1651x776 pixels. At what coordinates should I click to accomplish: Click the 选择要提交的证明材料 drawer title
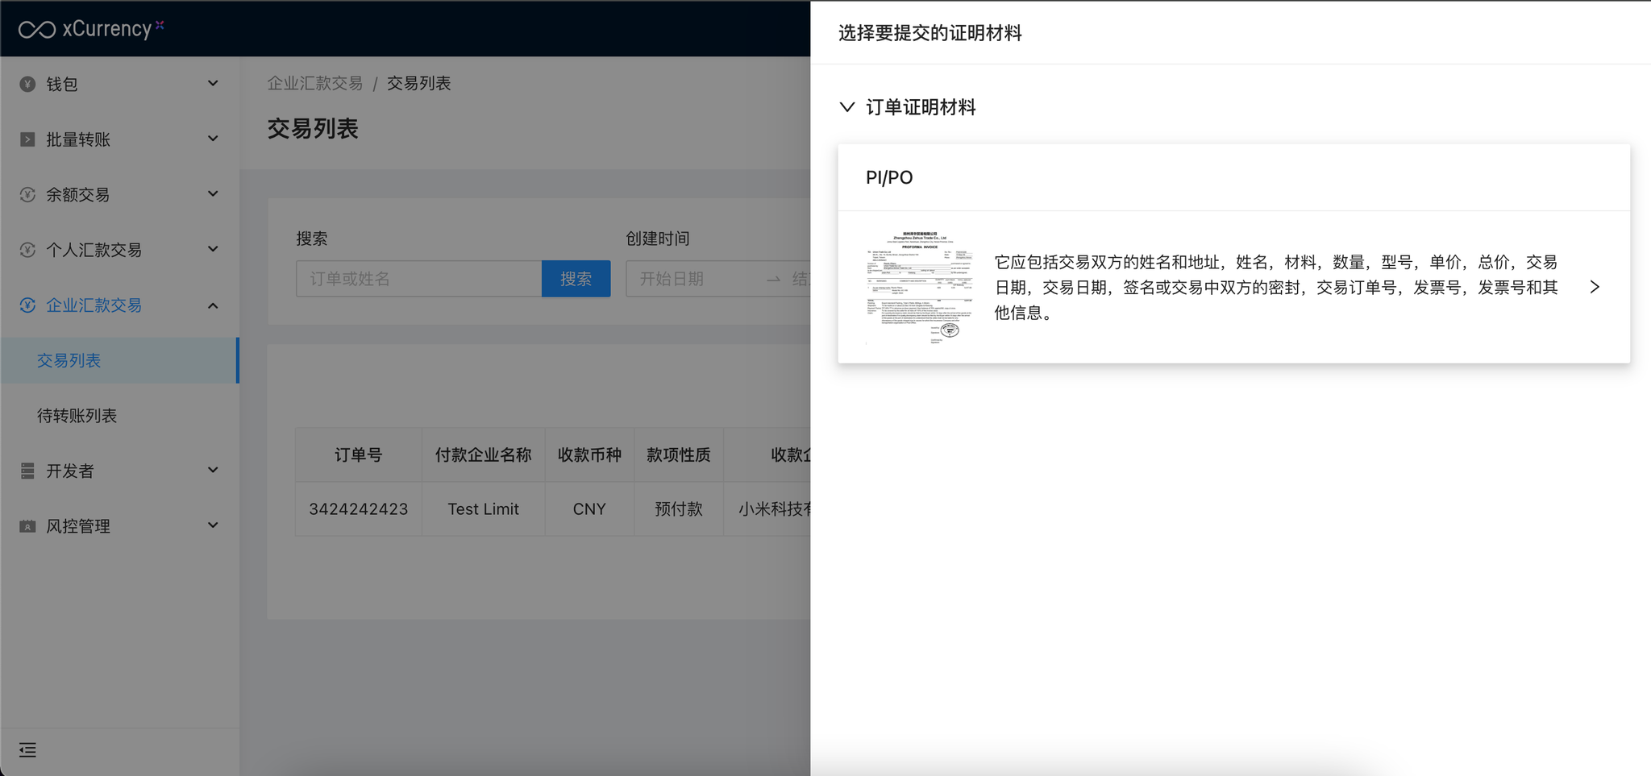coord(930,33)
